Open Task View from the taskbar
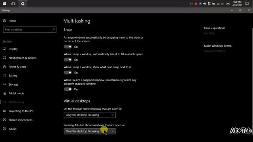The height and width of the screenshot is (142, 253). coord(13,4)
